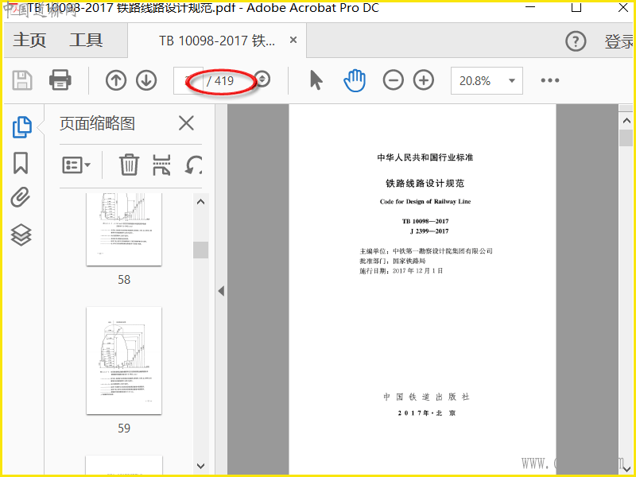Go to next page arrow
Screen dimensions: 636x477
(146, 80)
